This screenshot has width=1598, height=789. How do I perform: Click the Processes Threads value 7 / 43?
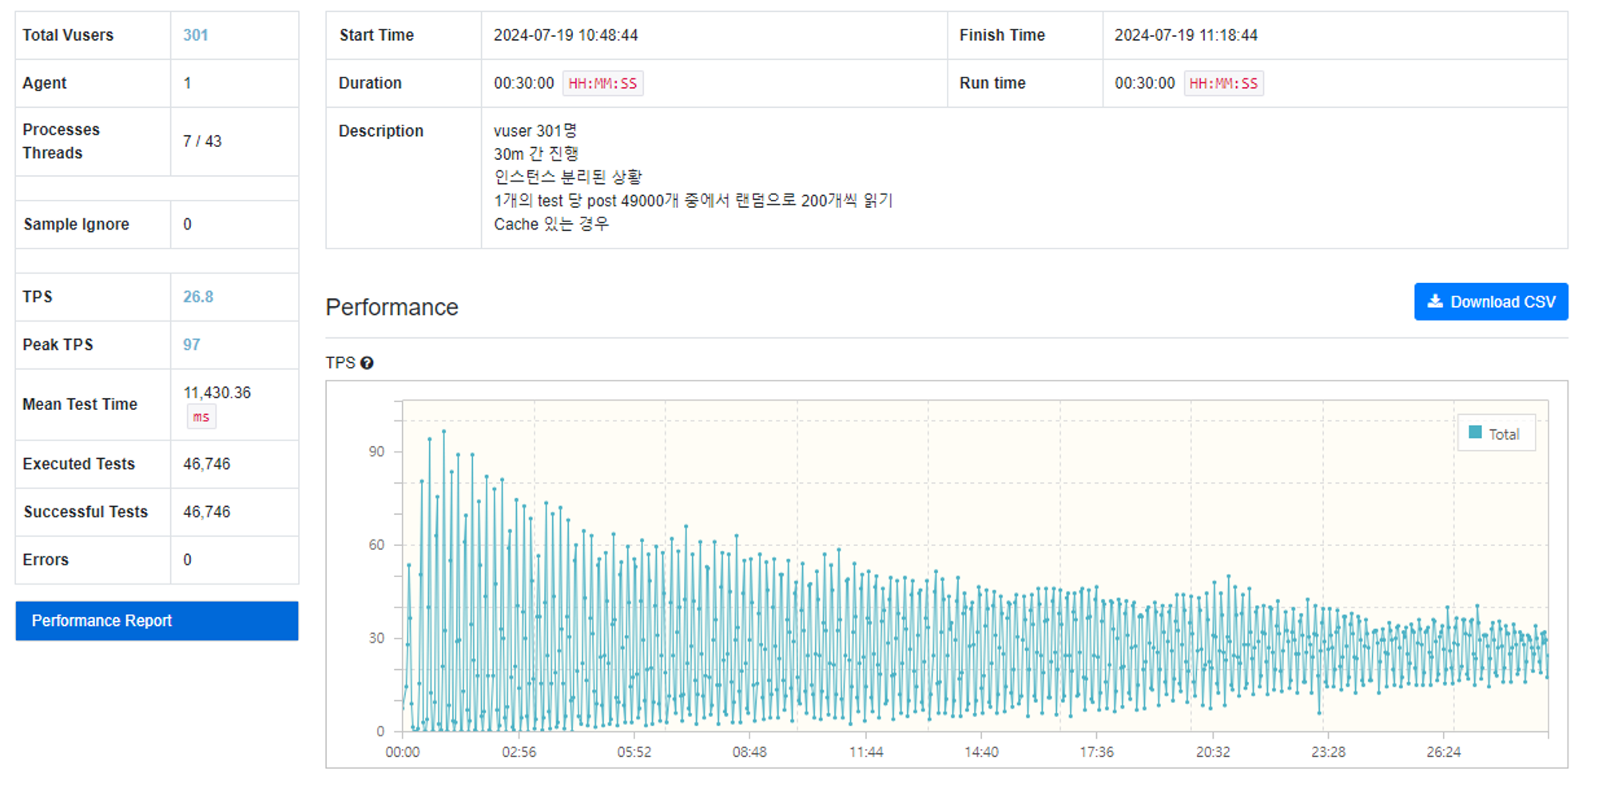coord(202,141)
